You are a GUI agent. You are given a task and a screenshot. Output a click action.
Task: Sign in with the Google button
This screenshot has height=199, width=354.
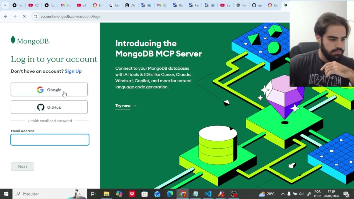(49, 90)
